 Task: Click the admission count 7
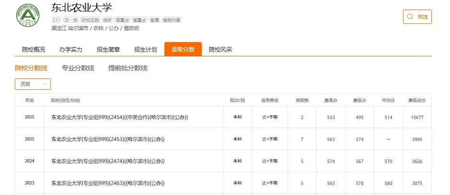pos(302,140)
